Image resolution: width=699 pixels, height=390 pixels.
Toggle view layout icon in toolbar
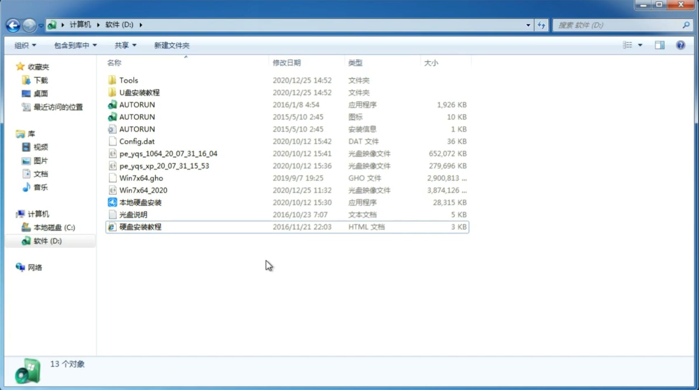point(660,45)
